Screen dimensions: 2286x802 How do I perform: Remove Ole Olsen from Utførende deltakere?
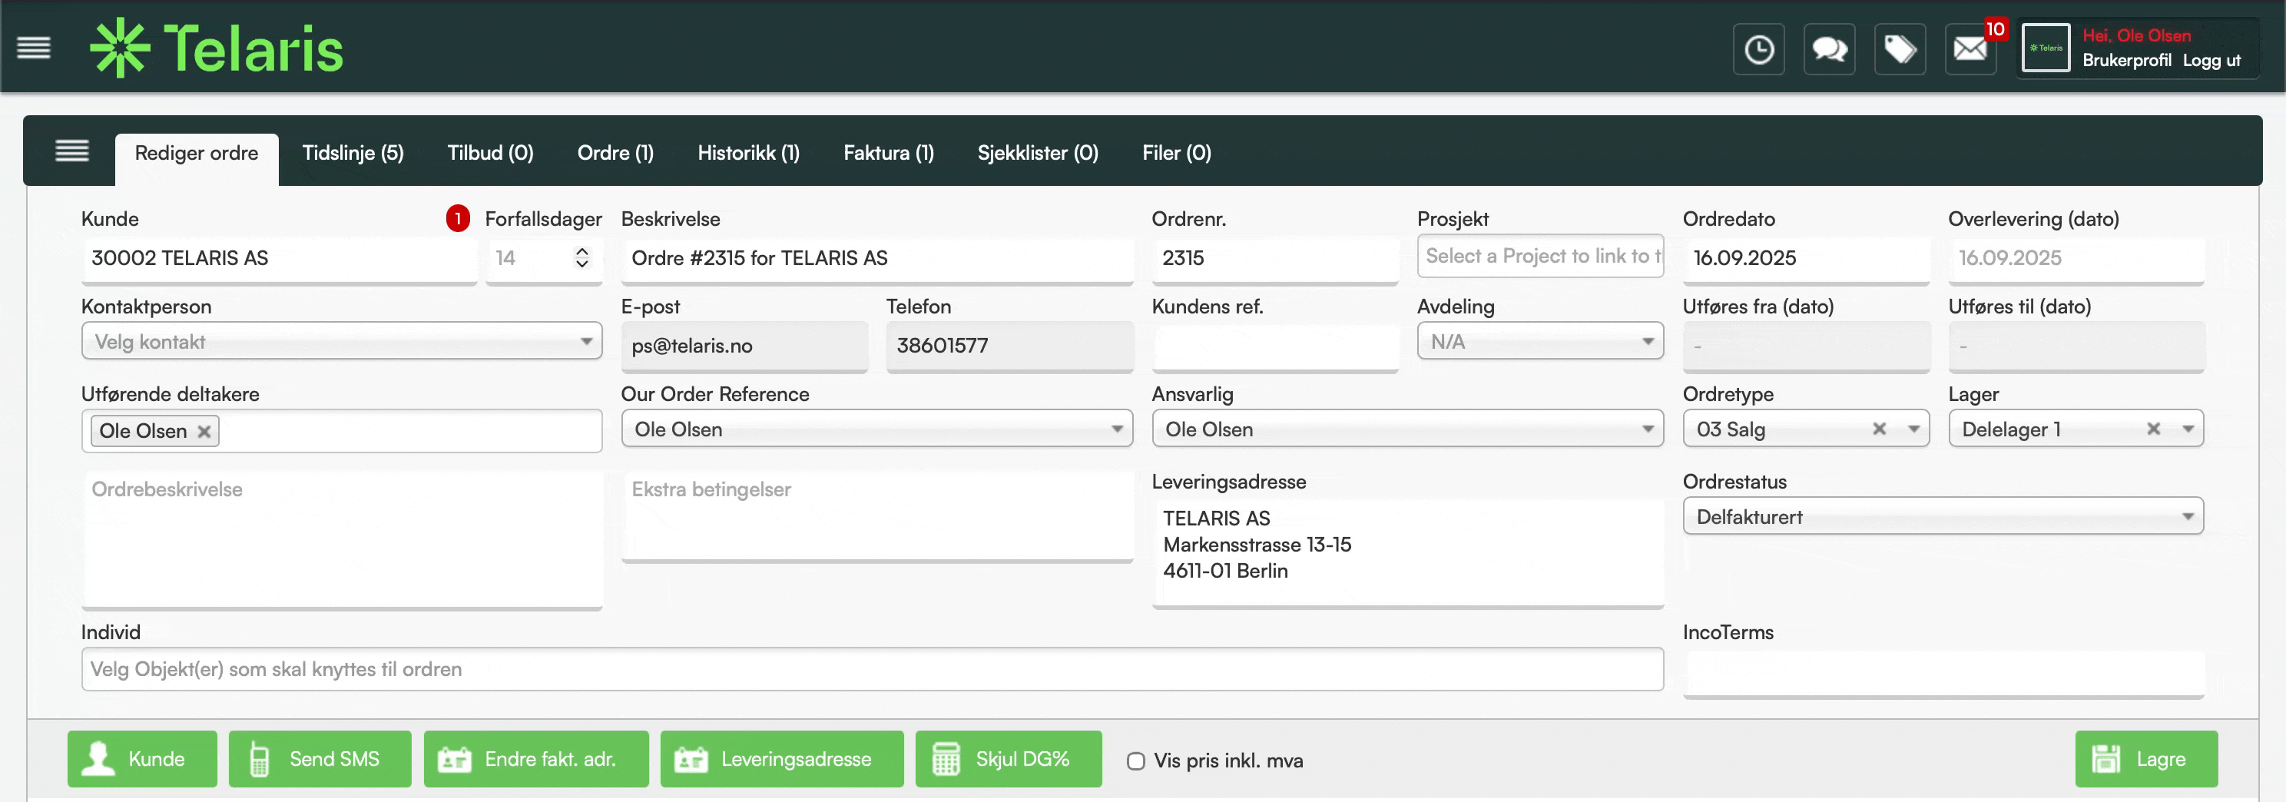204,431
